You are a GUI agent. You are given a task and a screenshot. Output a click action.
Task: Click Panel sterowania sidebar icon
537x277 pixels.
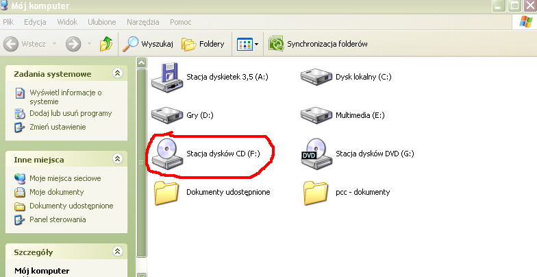tap(19, 219)
